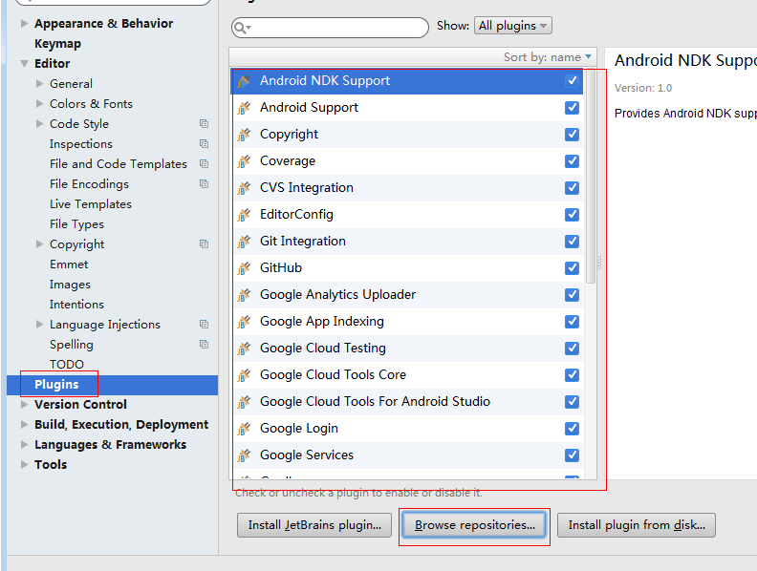757x571 pixels.
Task: Click Install JetBrains plugin button
Action: (x=314, y=525)
